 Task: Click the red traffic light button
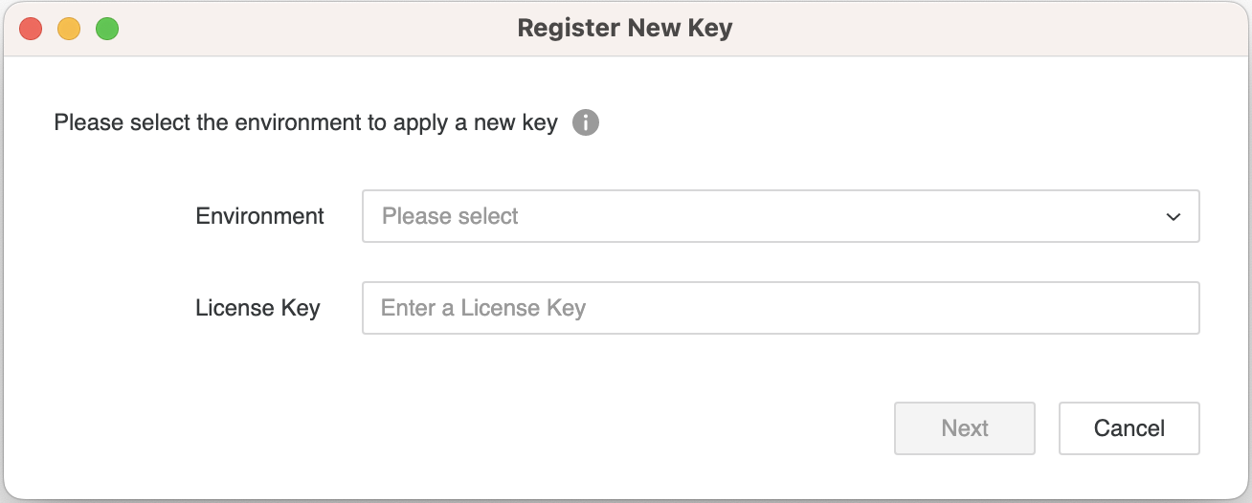(31, 29)
